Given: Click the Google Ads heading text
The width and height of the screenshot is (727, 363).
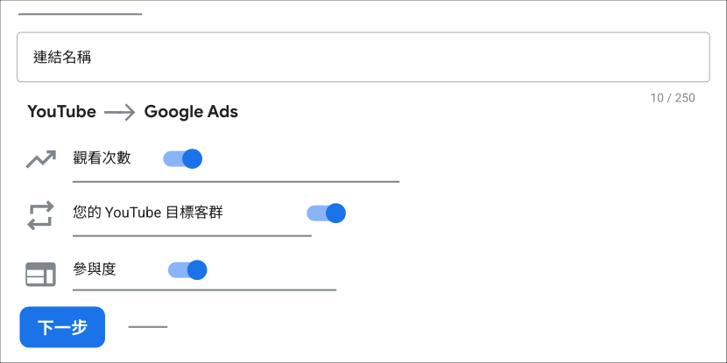Looking at the screenshot, I should 191,112.
